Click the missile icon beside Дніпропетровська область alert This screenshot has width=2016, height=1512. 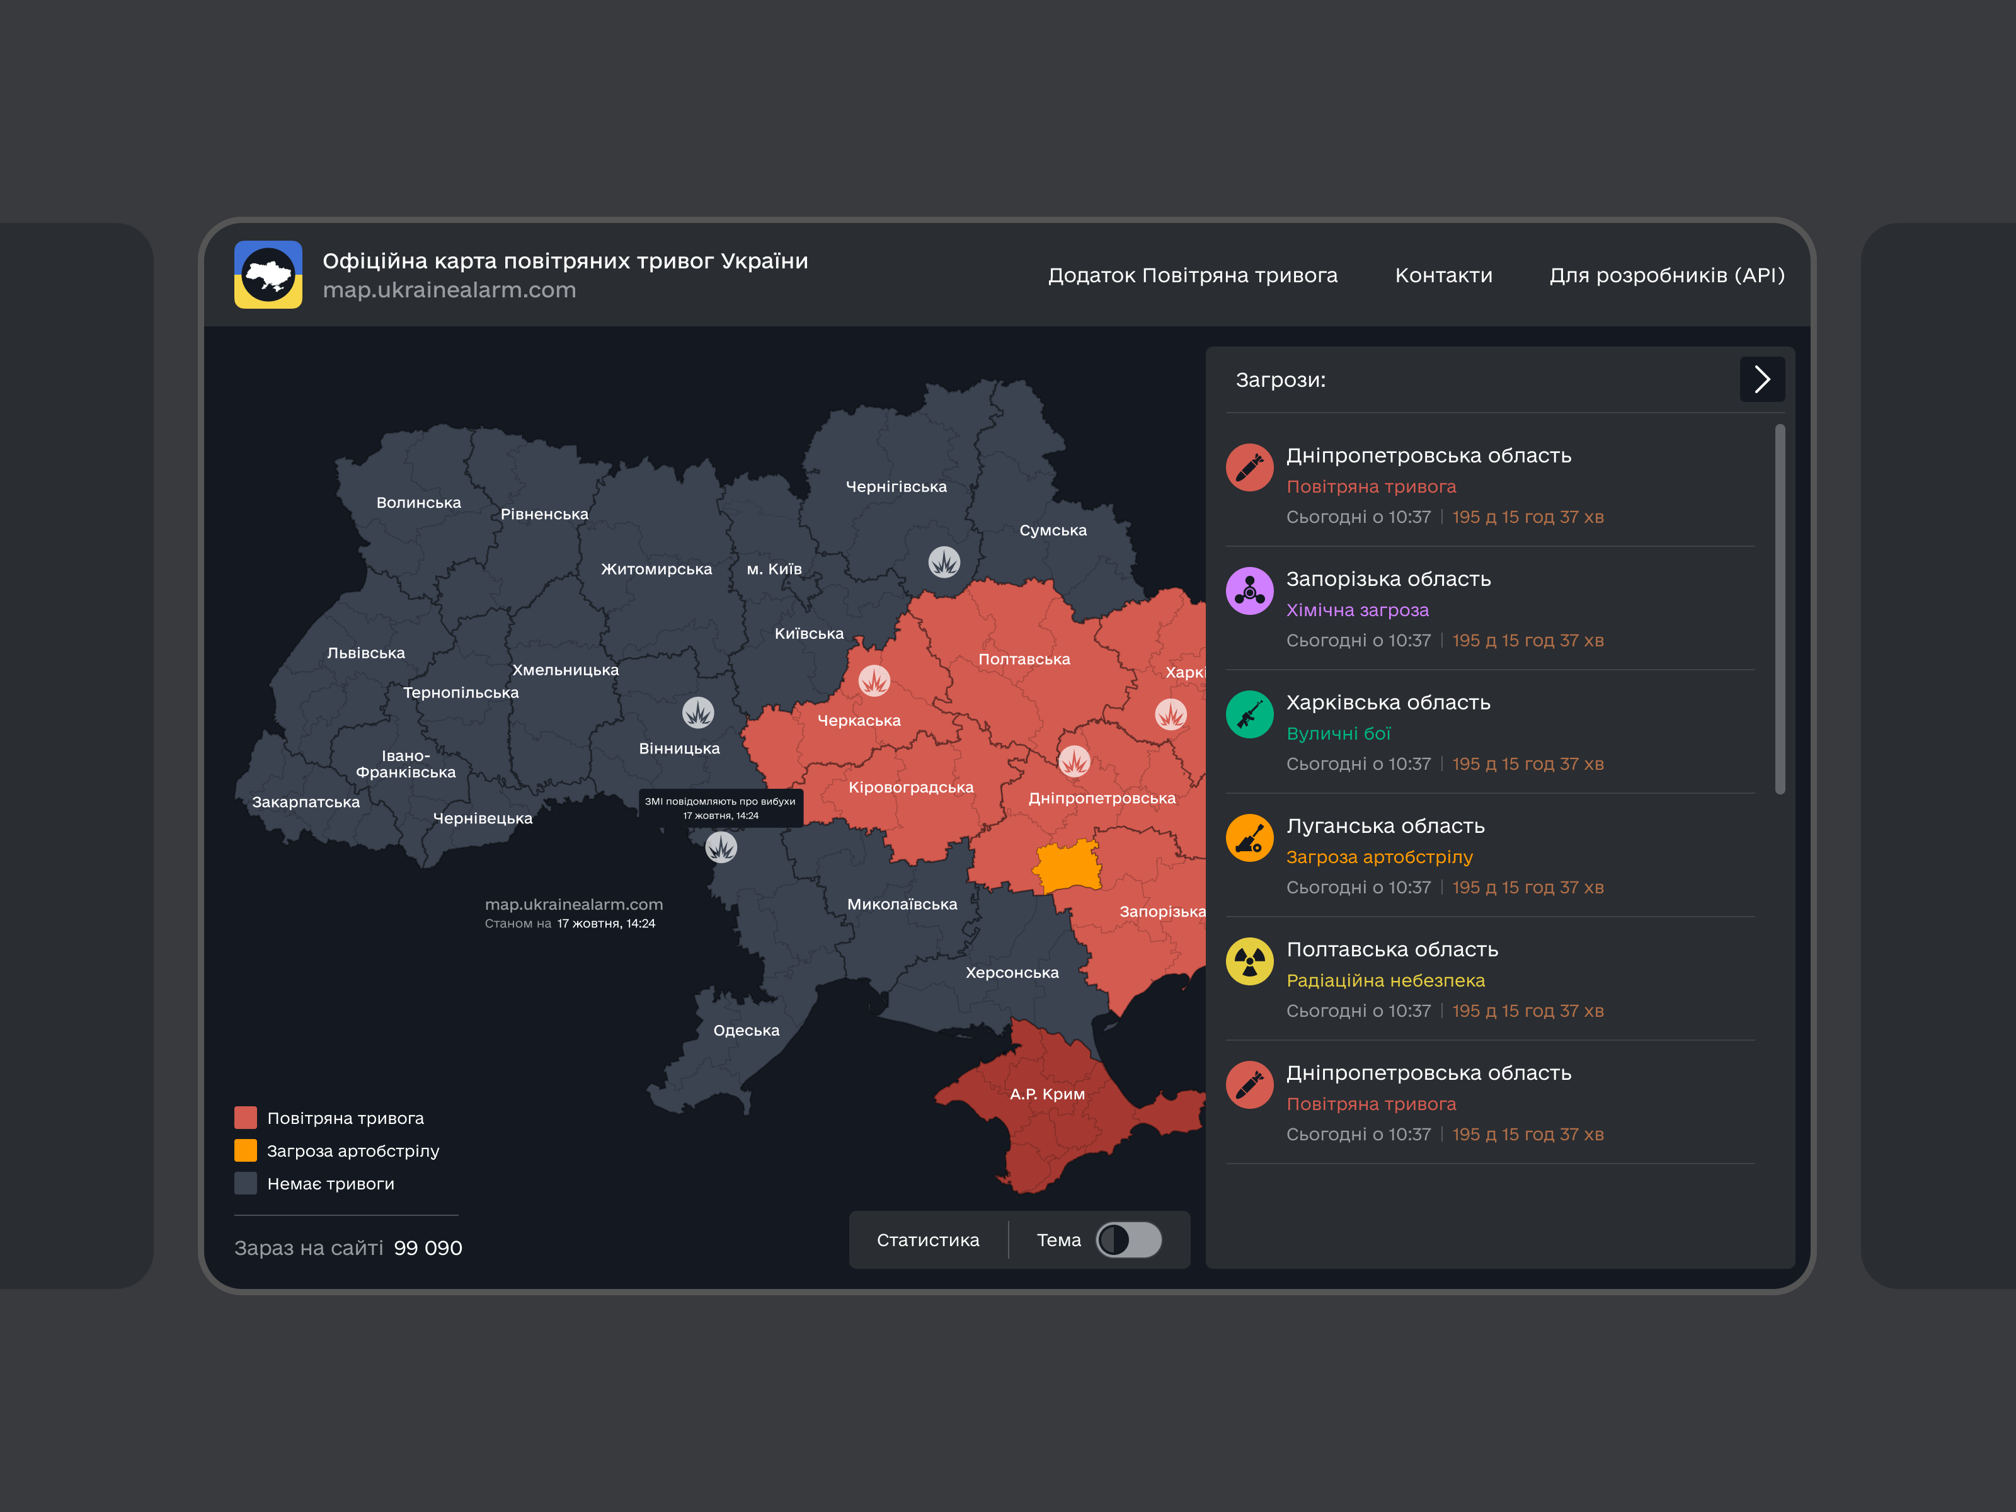click(1249, 467)
